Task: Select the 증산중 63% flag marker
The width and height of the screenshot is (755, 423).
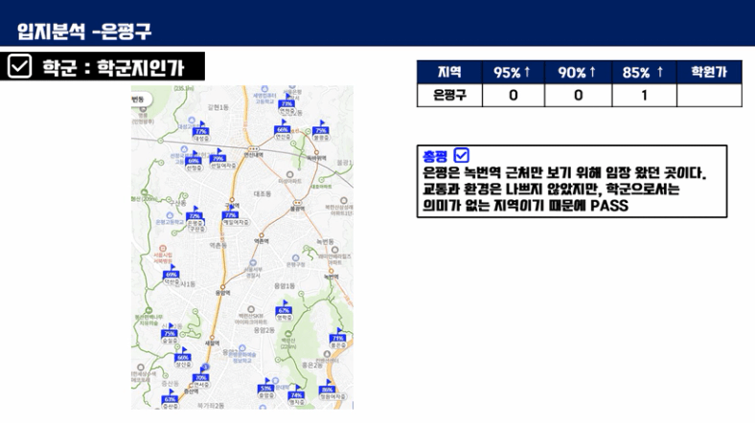Action: pos(170,399)
